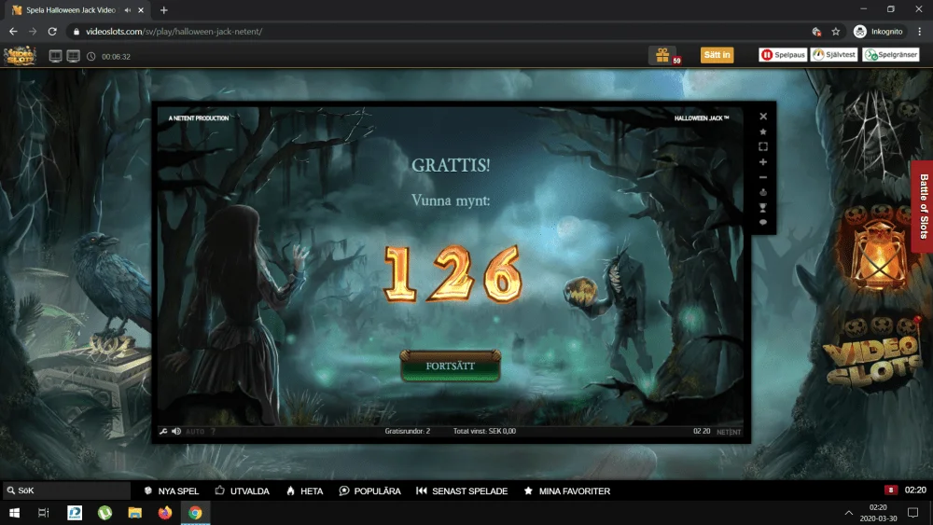Click the Sök search field
This screenshot has height=525, width=933.
point(66,490)
